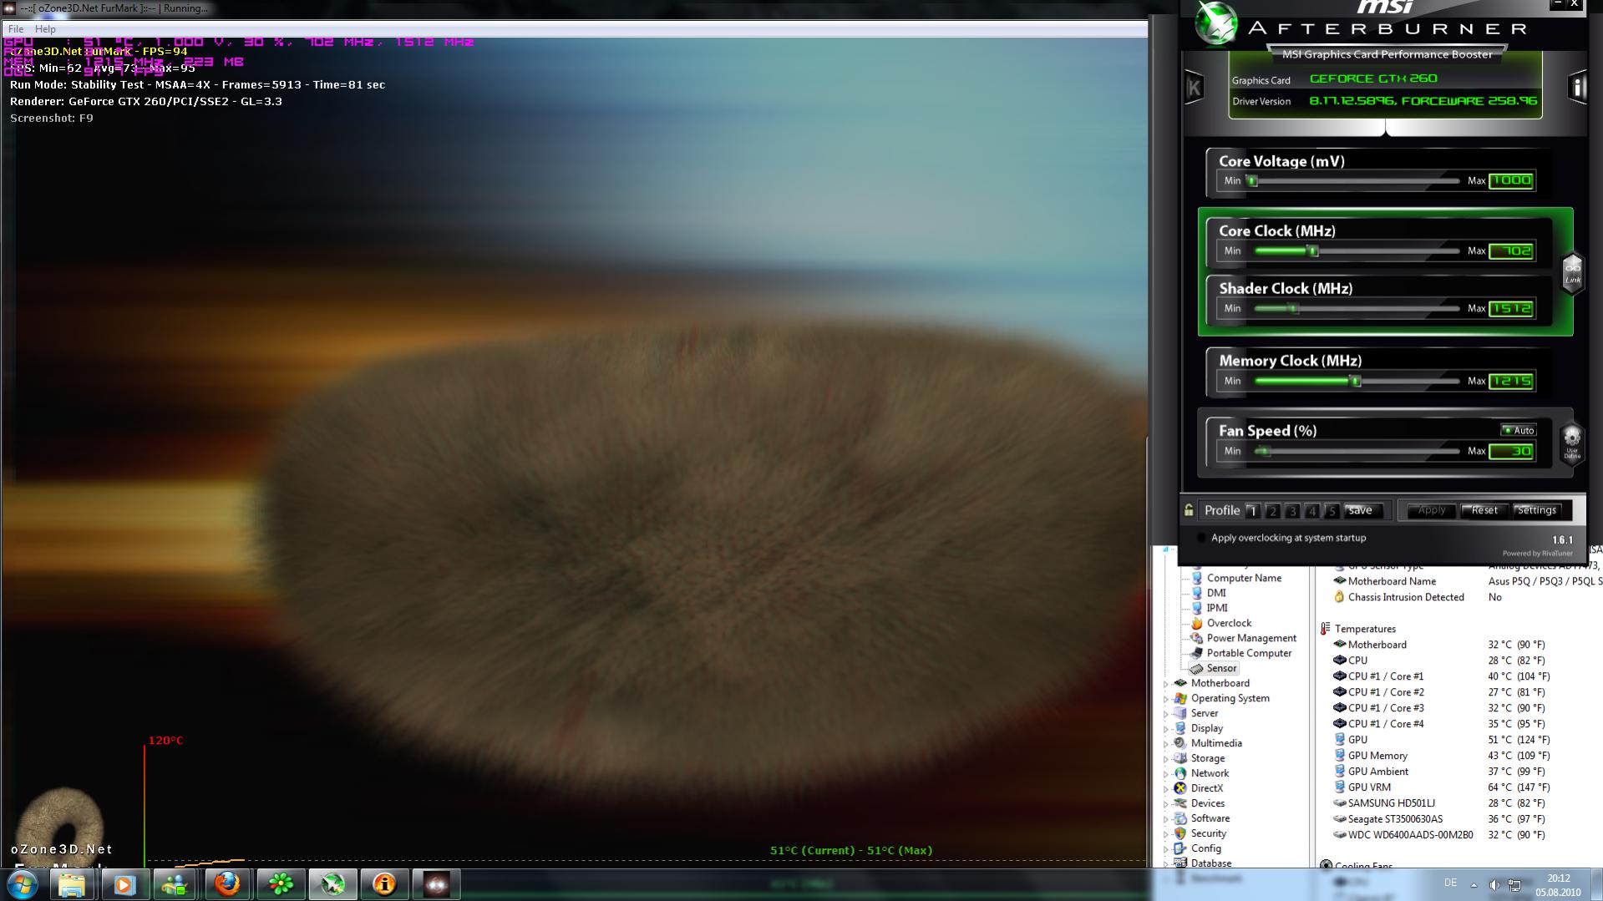Open the Help menu in FurMark
The height and width of the screenshot is (901, 1603).
(45, 28)
